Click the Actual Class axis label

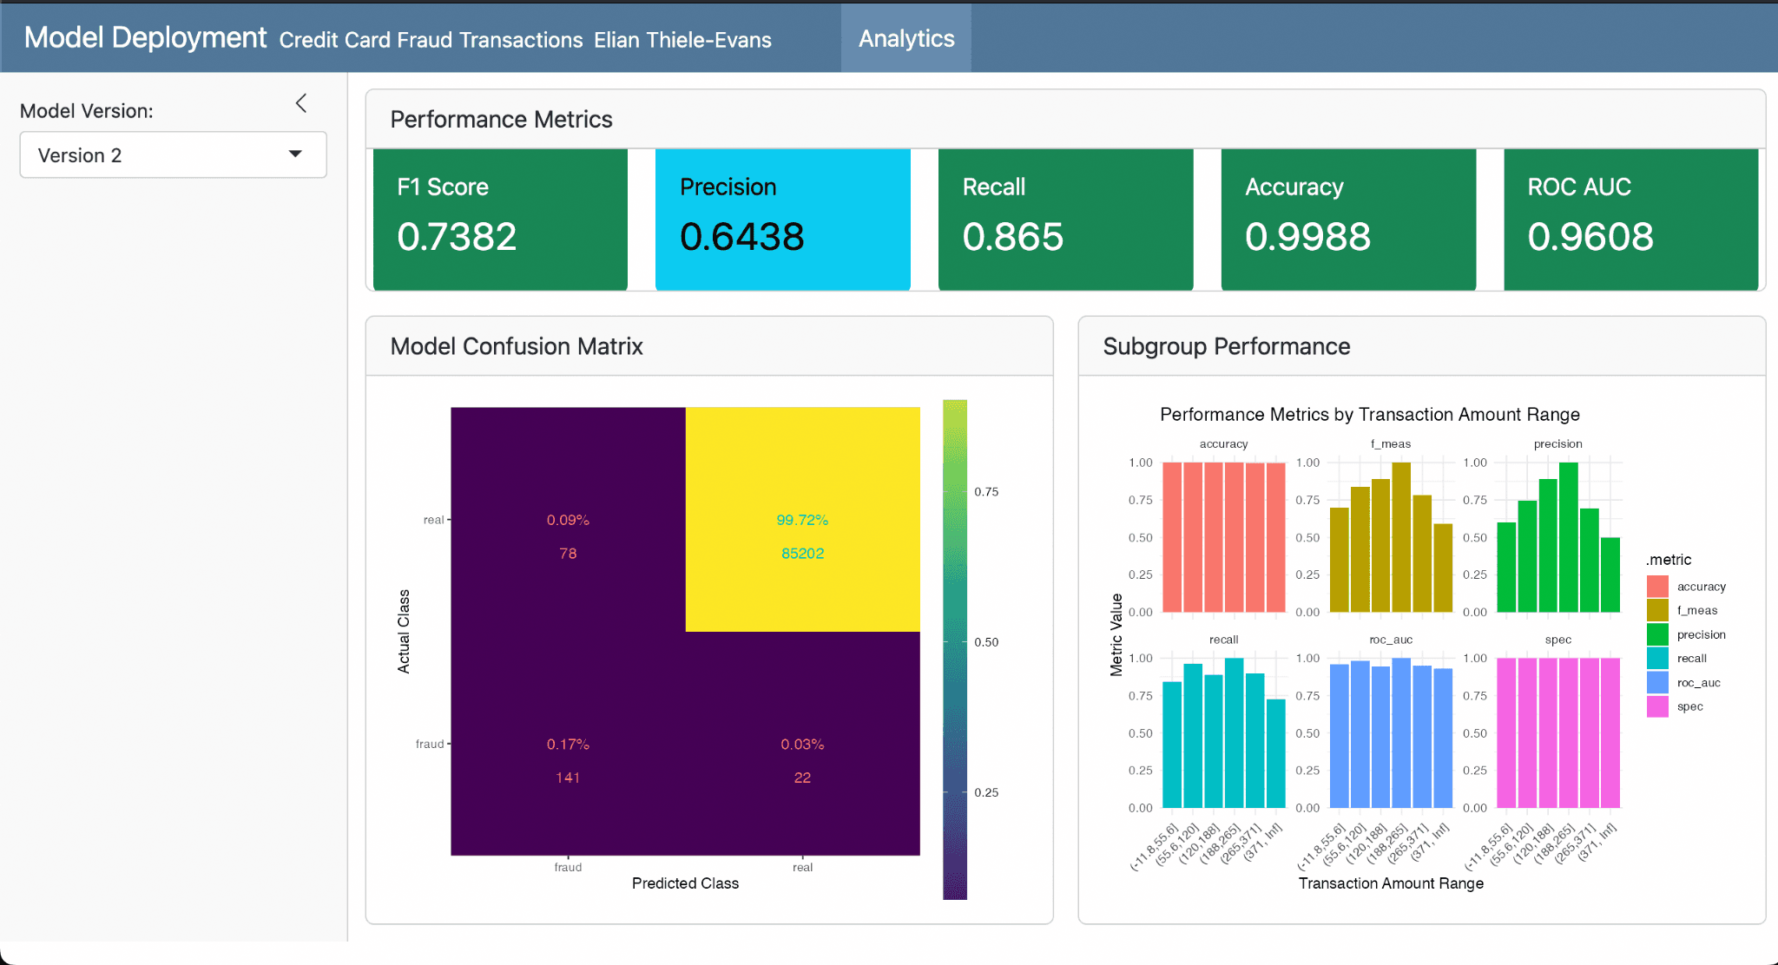click(404, 632)
